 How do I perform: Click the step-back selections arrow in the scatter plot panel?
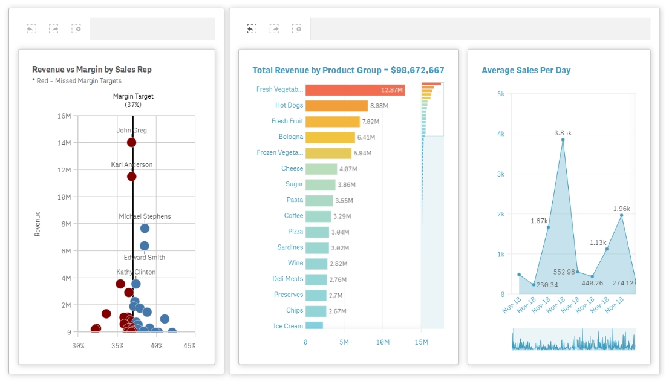(x=31, y=28)
